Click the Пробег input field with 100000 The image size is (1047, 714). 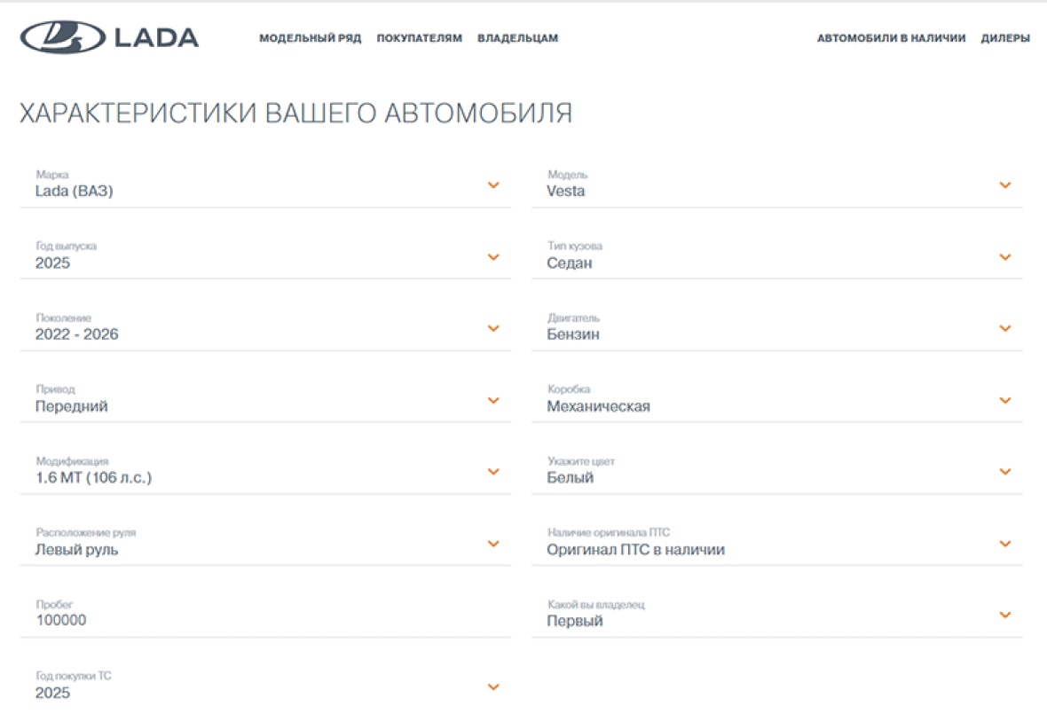tap(265, 615)
